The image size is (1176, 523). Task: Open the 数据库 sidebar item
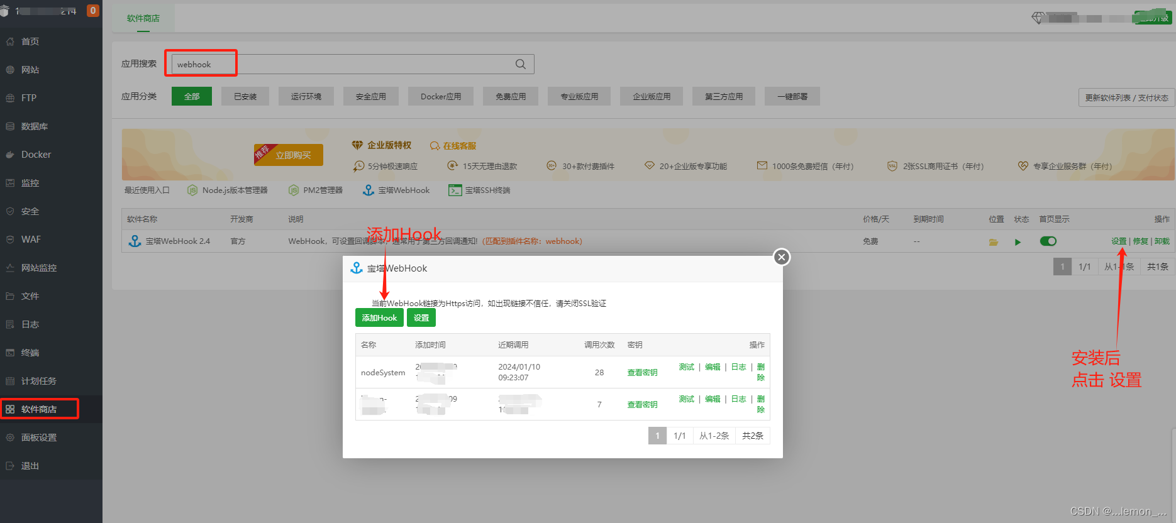click(35, 126)
